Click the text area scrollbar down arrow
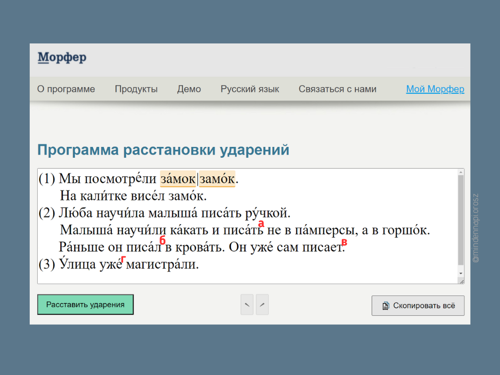This screenshot has height=375, width=500. click(x=461, y=273)
